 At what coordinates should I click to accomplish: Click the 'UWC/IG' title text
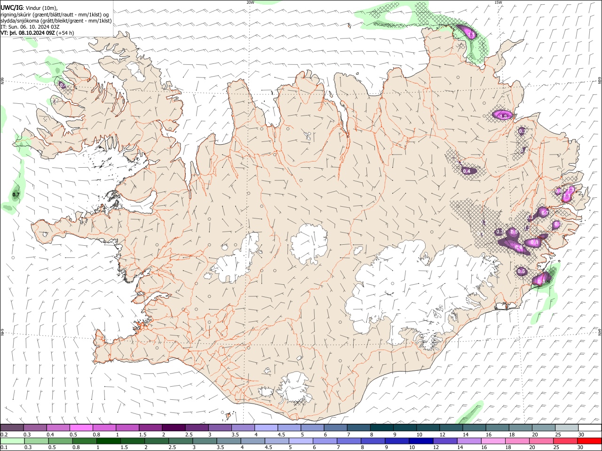(11, 8)
